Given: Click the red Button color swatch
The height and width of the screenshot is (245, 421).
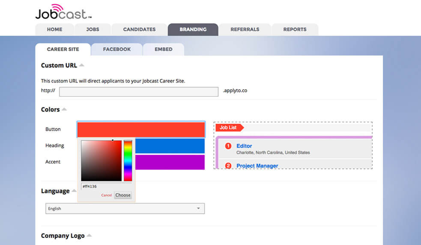Looking at the screenshot, I should click(x=141, y=129).
